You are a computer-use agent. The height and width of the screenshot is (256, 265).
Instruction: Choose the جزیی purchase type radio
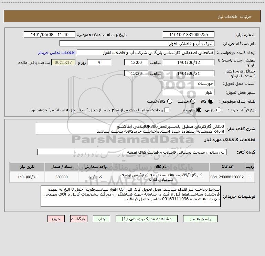pos(219,110)
